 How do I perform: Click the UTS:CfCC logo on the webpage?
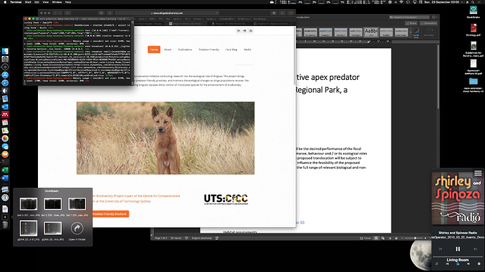pyautogui.click(x=226, y=199)
